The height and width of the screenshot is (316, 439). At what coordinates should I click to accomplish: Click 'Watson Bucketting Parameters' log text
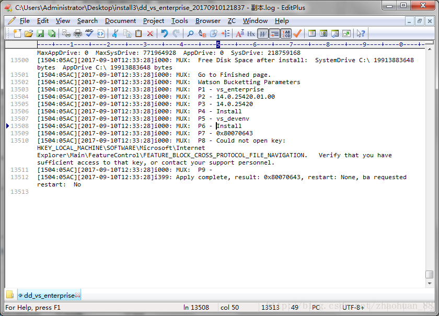click(249, 82)
